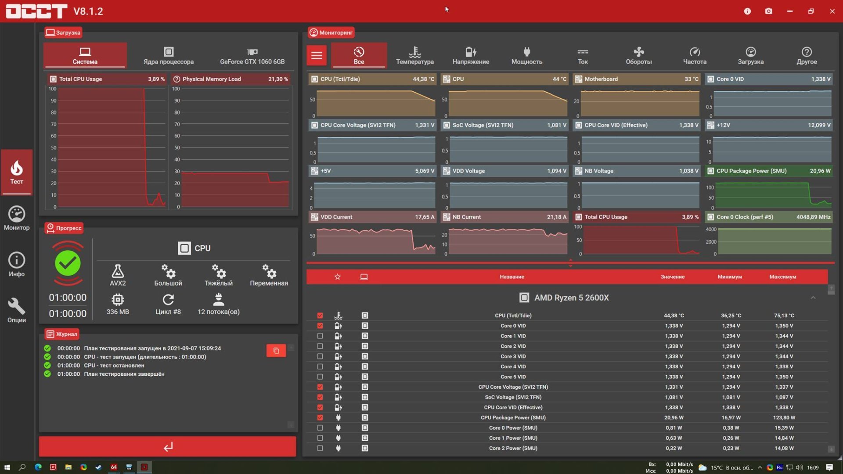
Task: Select the Частота monitoring tab
Action: pyautogui.click(x=695, y=55)
